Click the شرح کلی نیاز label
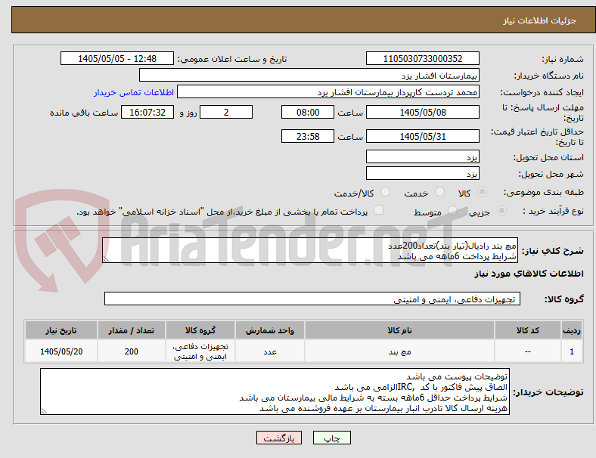596x458 pixels. [x=552, y=251]
